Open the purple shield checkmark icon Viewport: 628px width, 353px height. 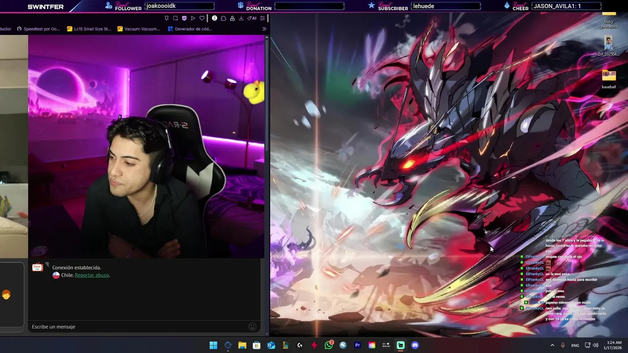pos(184,18)
